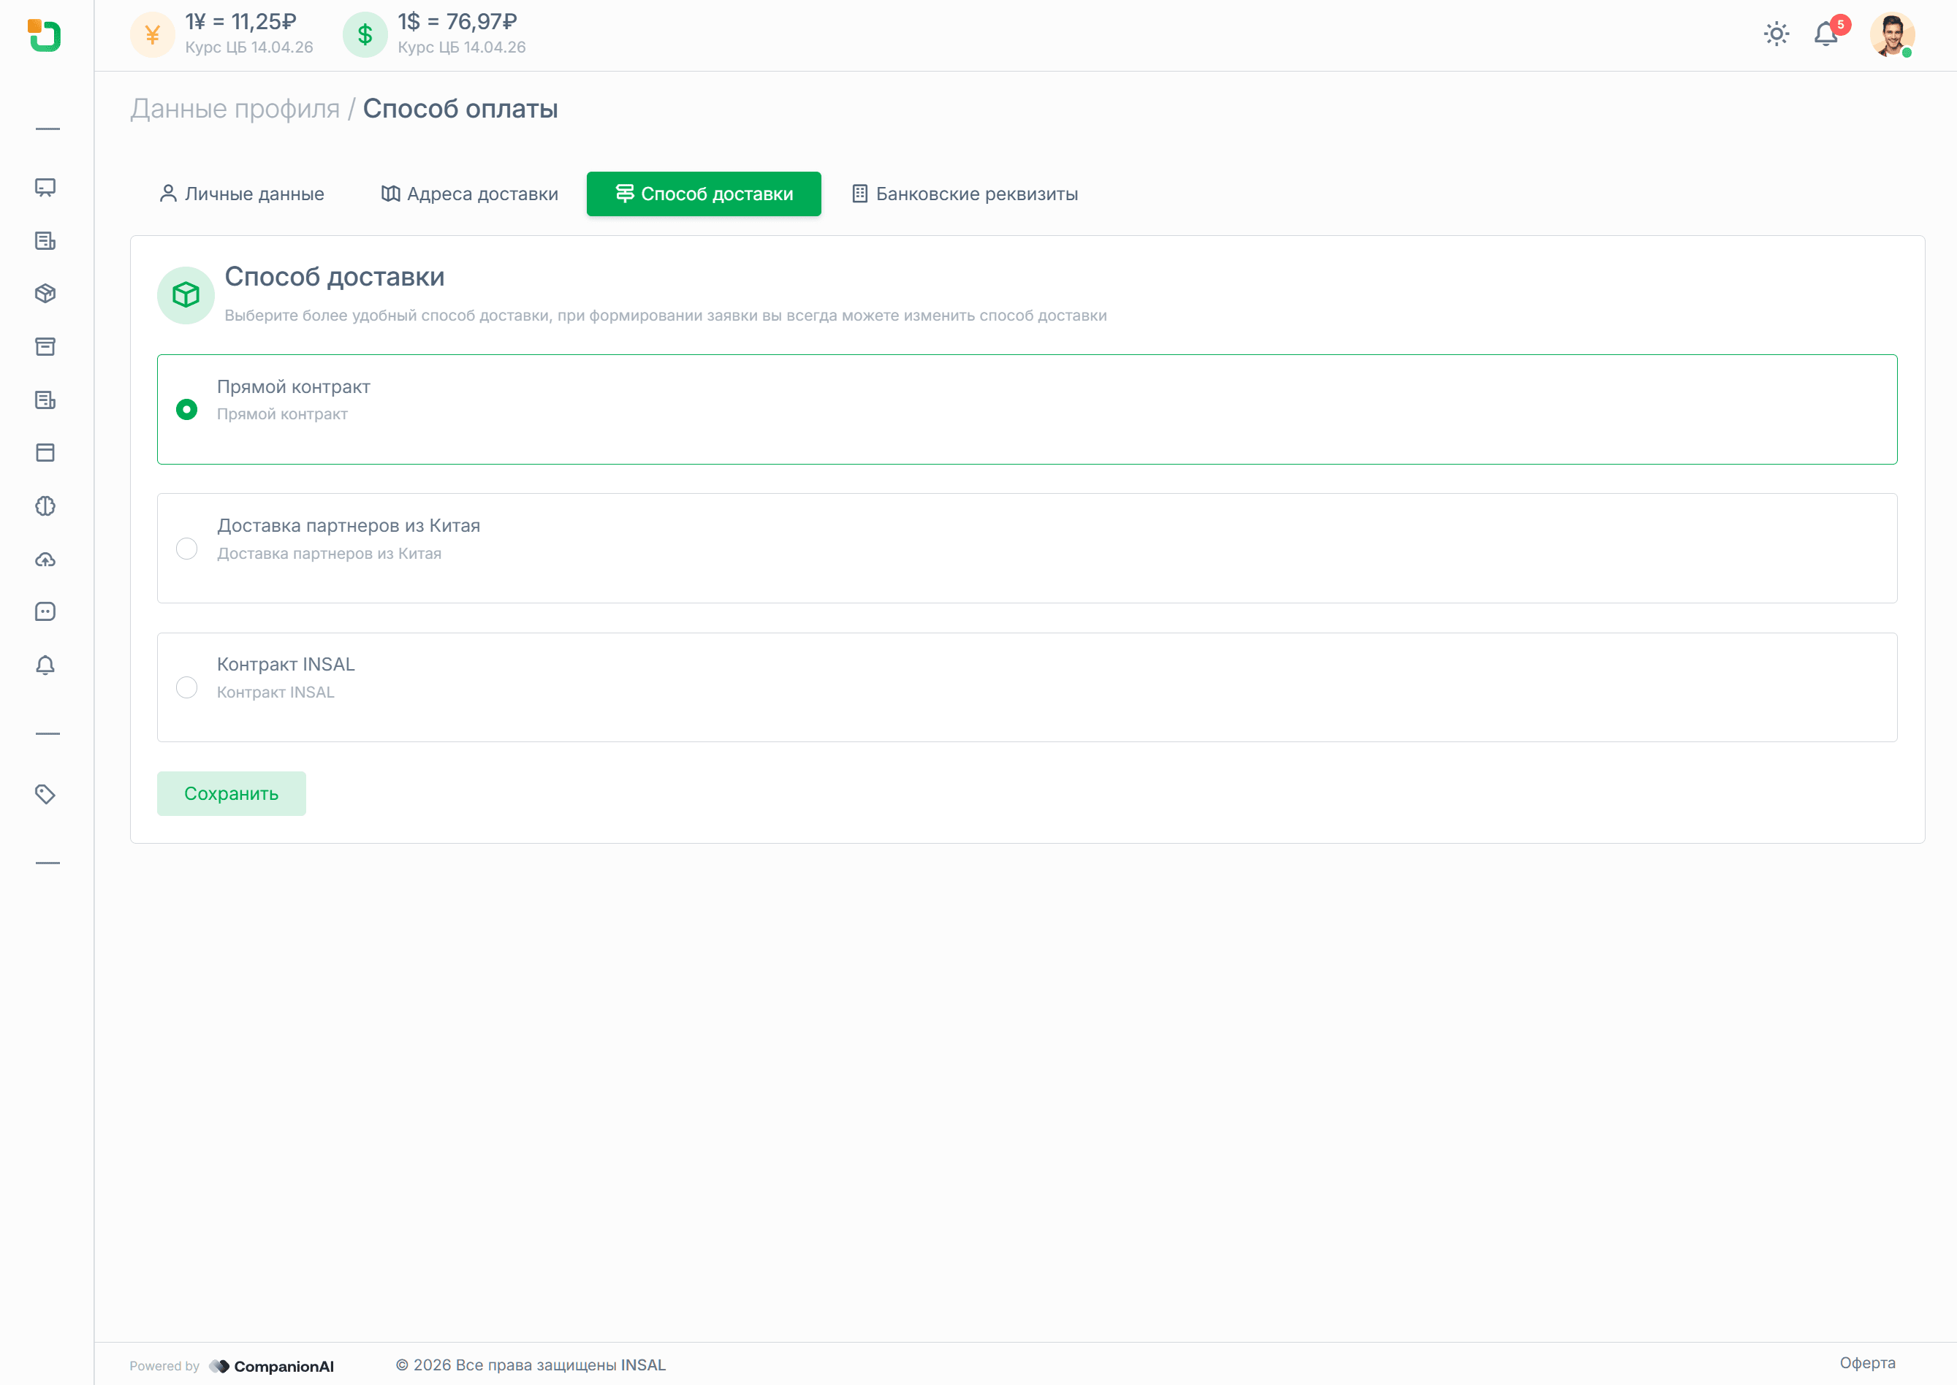Select the Контракт INSAL radio option
This screenshot has height=1385, width=1957.
pyautogui.click(x=187, y=687)
